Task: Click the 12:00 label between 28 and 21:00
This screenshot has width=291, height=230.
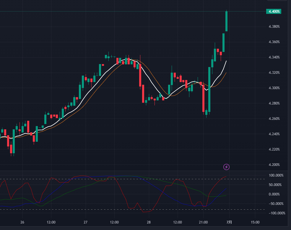Action: coord(178,222)
